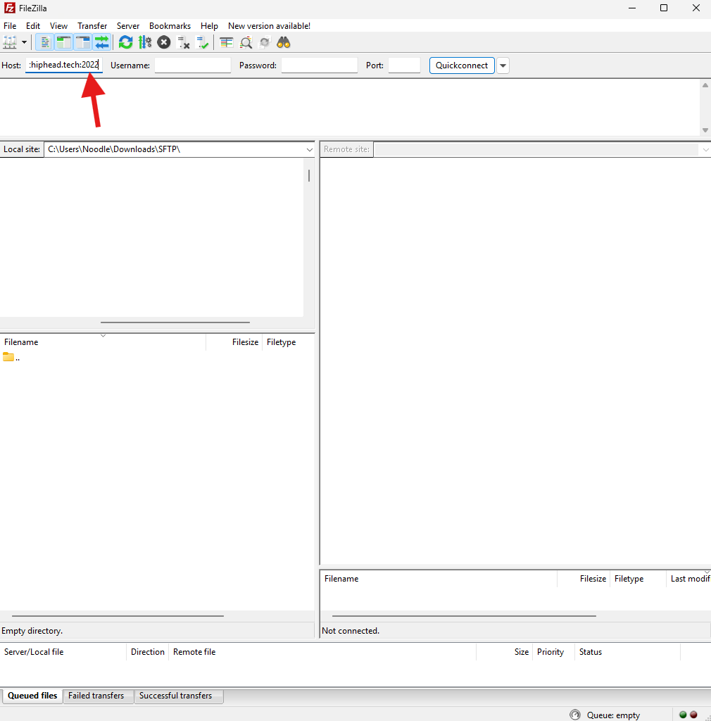
Task: Click the Port input field
Action: 405,65
